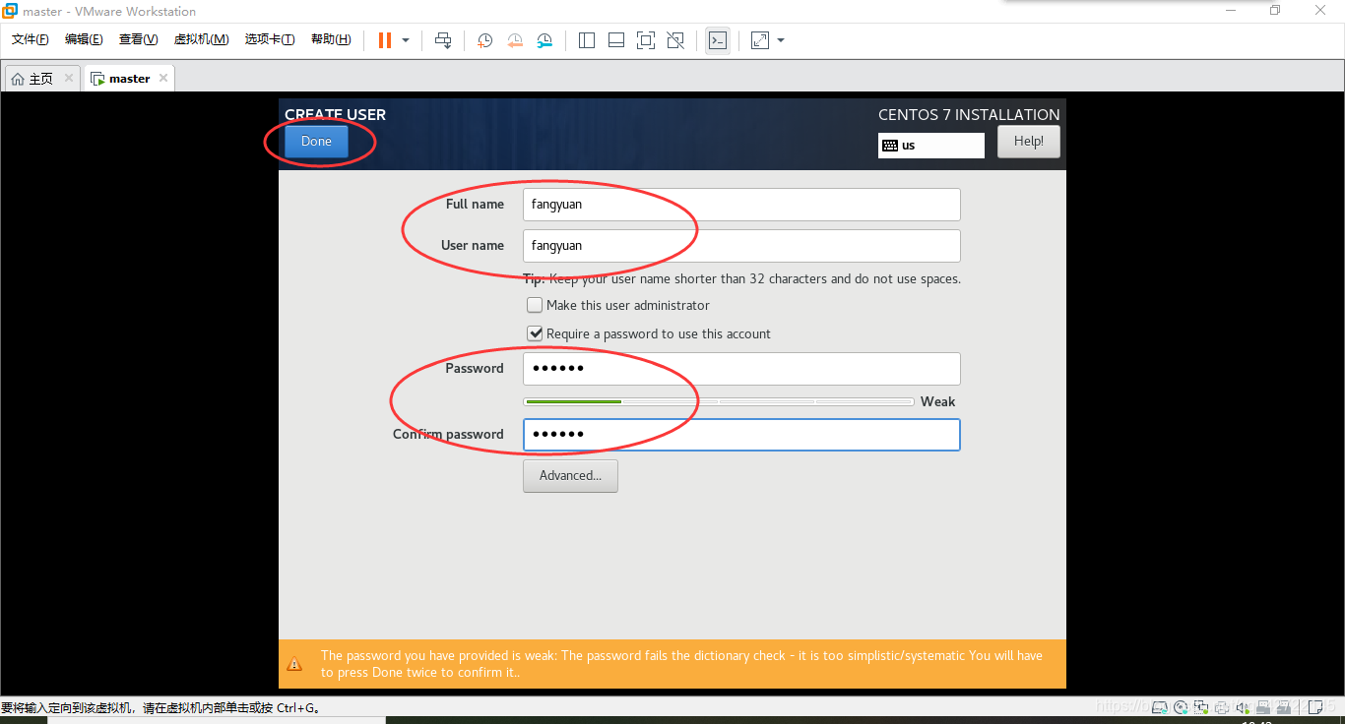Take a snapshot of this virtual machine
Screen dimensions: 1345x724
pyautogui.click(x=484, y=40)
